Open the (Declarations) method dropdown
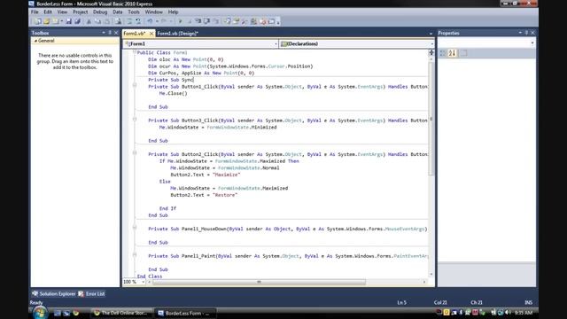 coord(431,43)
